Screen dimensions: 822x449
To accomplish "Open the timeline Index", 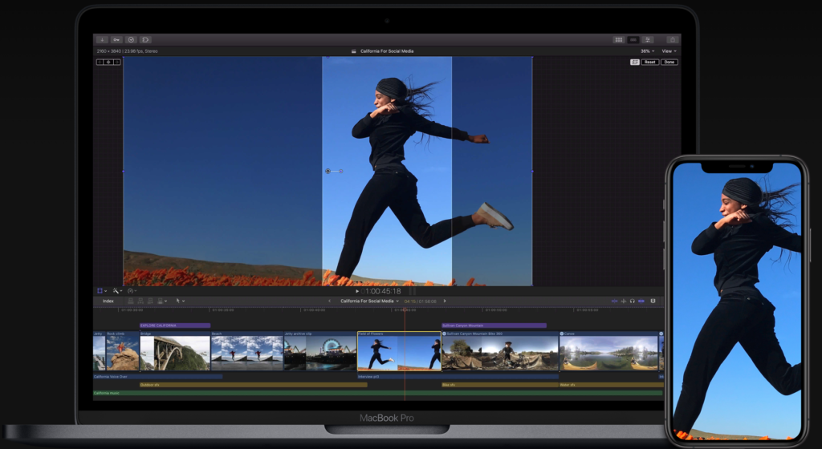I will (108, 301).
